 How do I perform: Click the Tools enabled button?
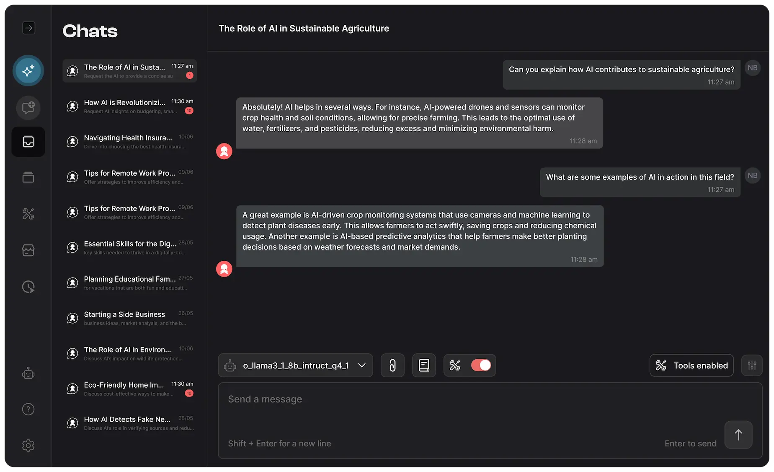691,366
